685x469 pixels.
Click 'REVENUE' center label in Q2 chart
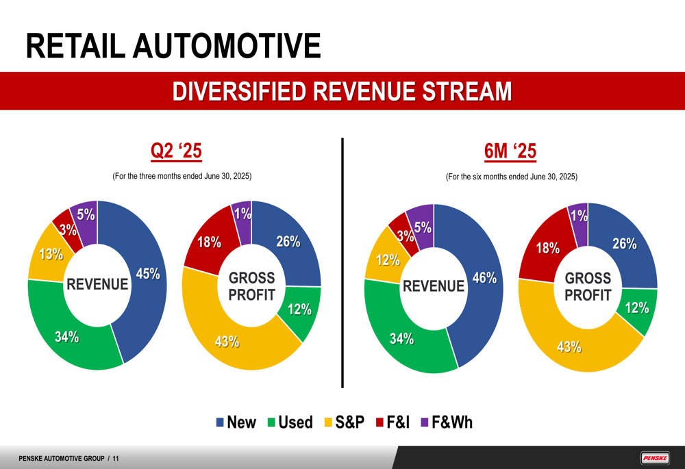pyautogui.click(x=97, y=284)
